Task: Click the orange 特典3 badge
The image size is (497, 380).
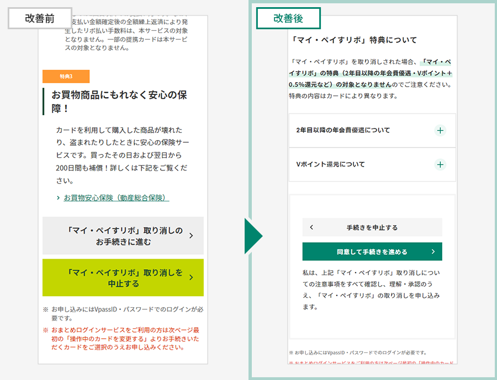Action: coord(66,76)
